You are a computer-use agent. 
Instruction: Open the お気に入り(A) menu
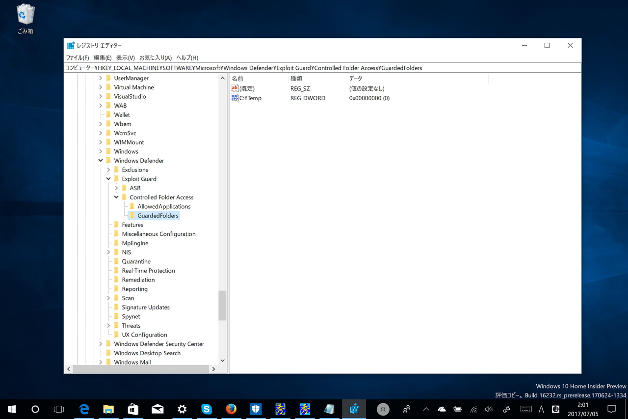156,57
